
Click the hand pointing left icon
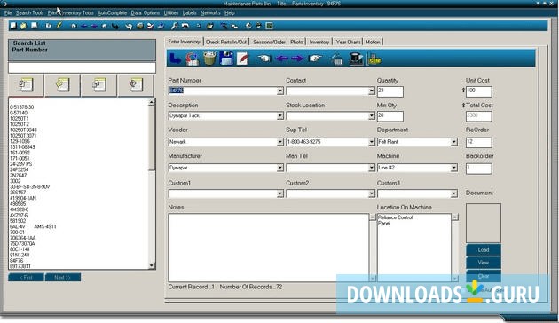pos(264,58)
